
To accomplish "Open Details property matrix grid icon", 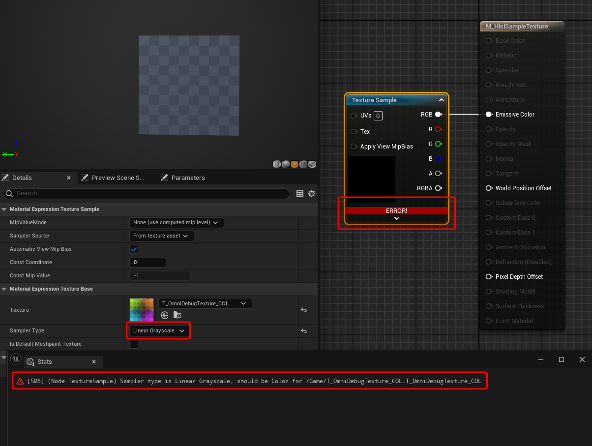I will pos(300,194).
